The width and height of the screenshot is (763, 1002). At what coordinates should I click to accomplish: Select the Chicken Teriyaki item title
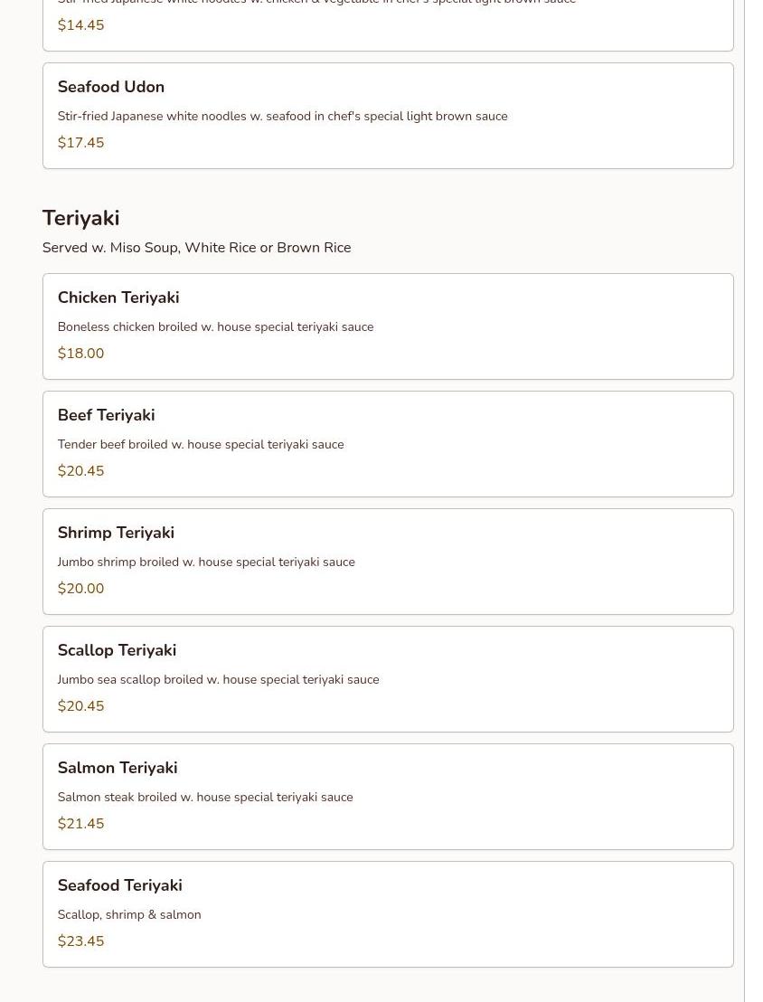(x=118, y=298)
